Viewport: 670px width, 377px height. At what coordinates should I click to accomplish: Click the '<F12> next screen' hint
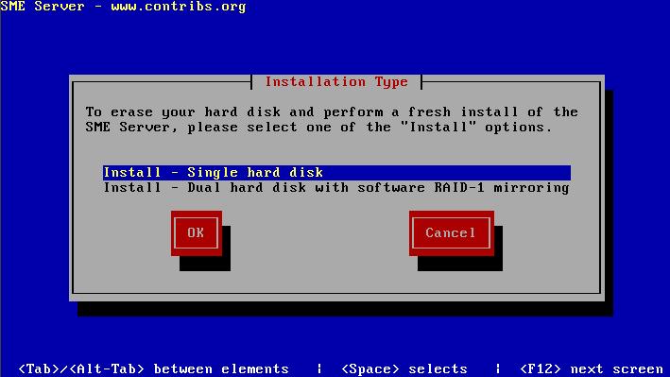592,368
